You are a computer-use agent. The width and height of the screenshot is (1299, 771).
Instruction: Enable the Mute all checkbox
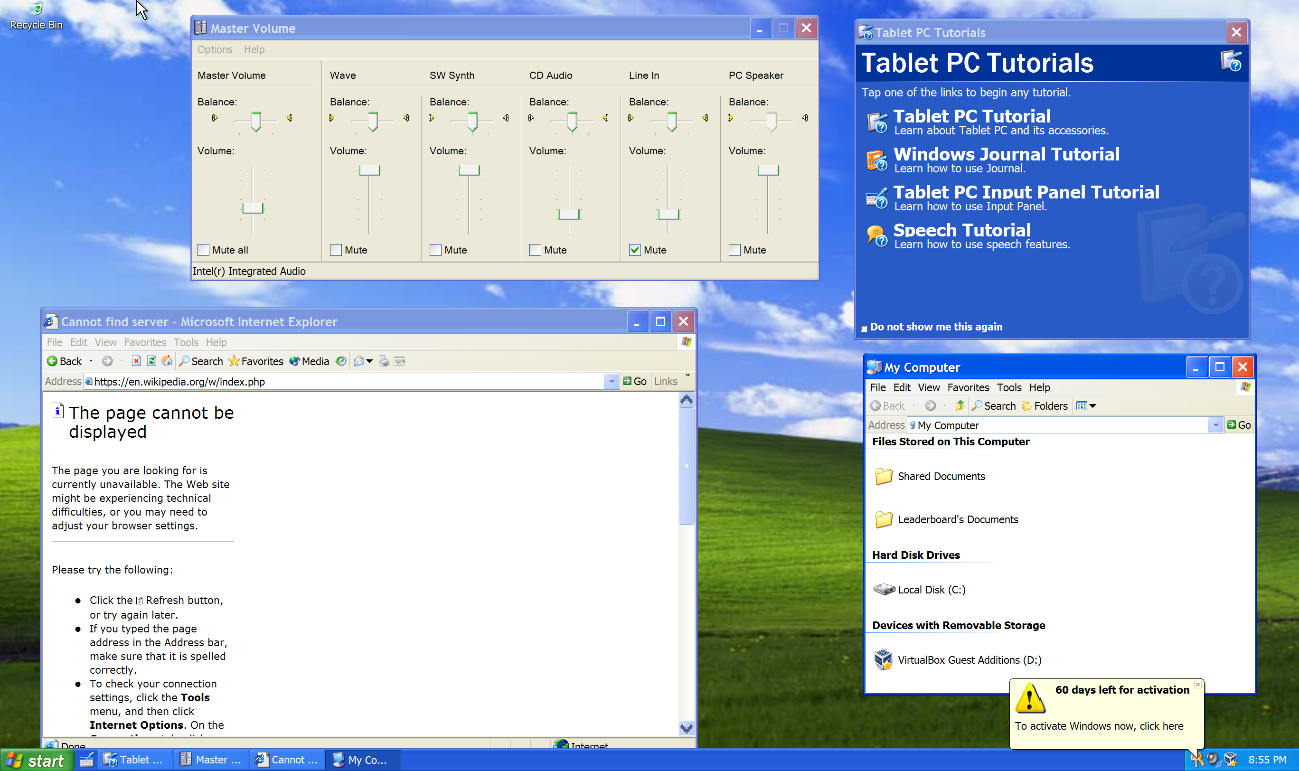click(x=204, y=250)
